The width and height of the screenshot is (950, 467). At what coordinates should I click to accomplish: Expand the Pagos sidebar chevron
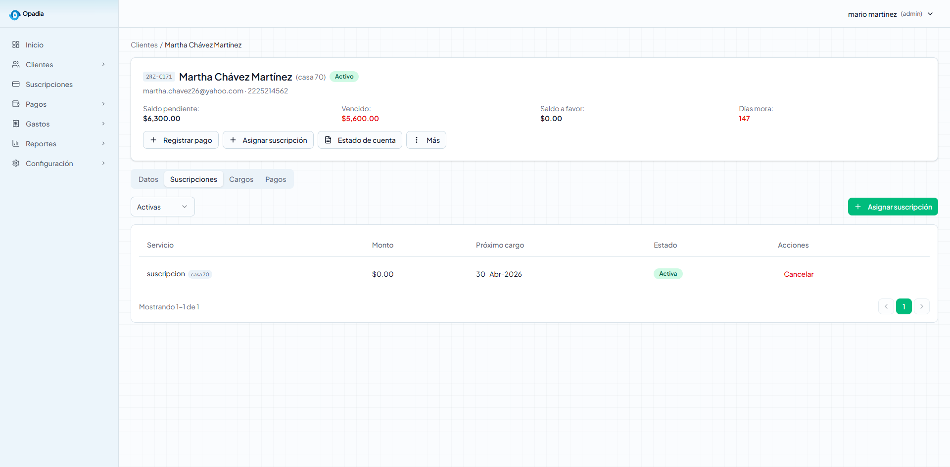pyautogui.click(x=103, y=104)
